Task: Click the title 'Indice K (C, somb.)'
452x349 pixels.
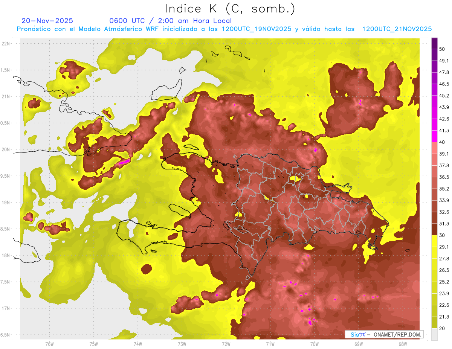Action: 230,8
